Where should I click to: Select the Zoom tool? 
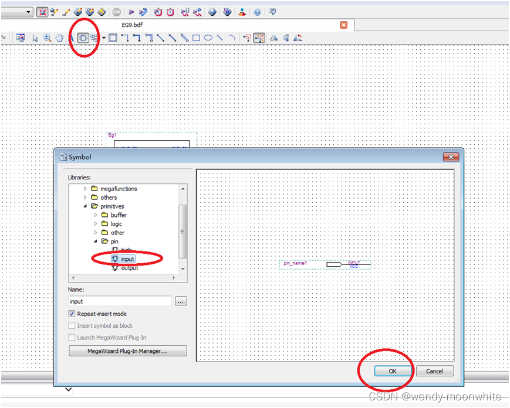tap(46, 38)
